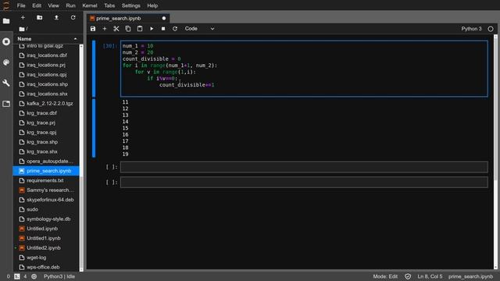Image resolution: width=500 pixels, height=281 pixels.
Task: Collapse the code cell using its blue bar
Action: click(x=94, y=69)
